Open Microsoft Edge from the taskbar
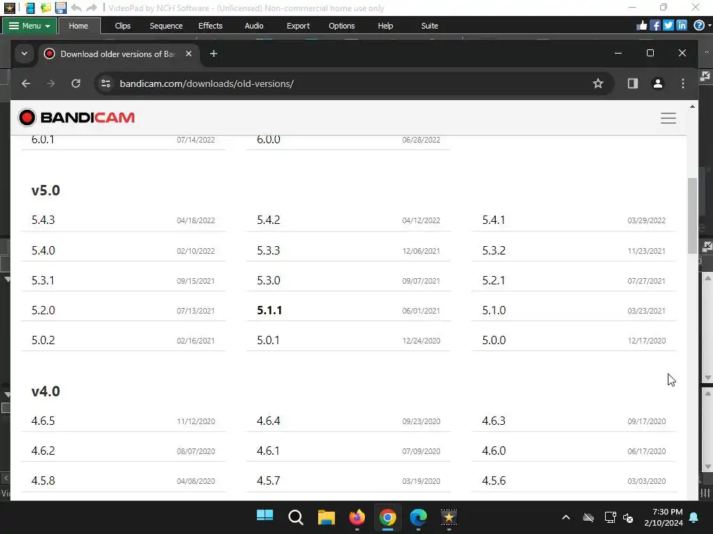This screenshot has height=534, width=713. [x=418, y=517]
